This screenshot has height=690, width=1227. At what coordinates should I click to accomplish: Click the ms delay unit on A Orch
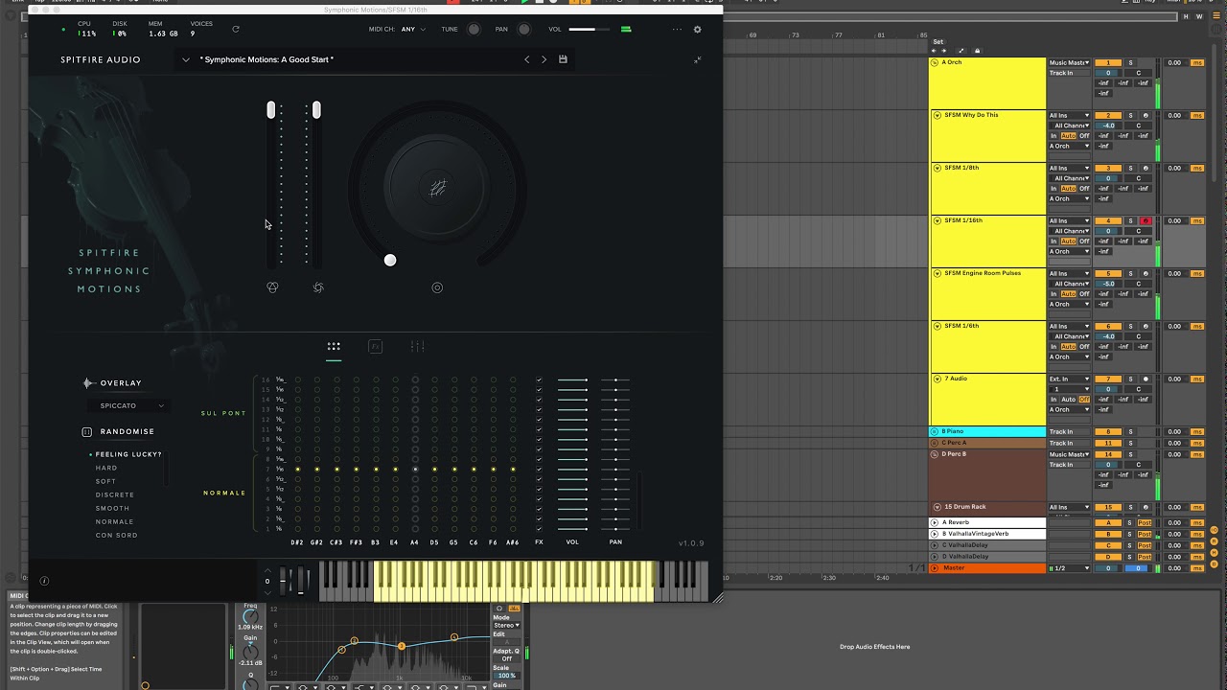click(1196, 62)
